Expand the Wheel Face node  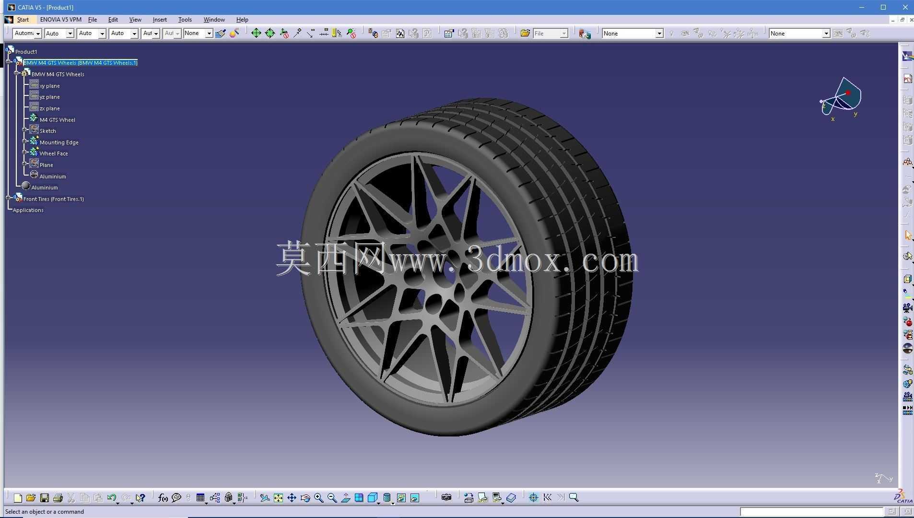pyautogui.click(x=25, y=153)
